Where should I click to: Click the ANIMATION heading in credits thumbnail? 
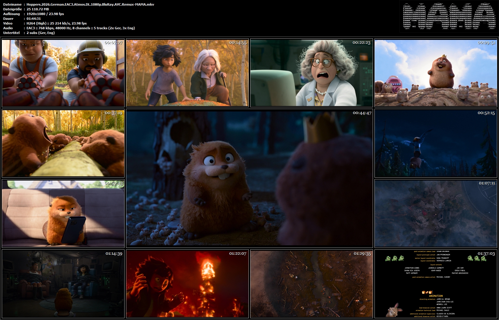click(436, 296)
